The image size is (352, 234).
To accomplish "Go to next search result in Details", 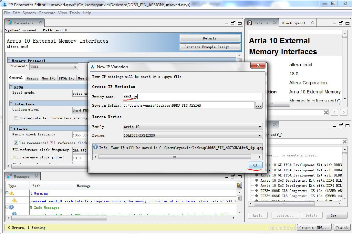I will click(x=344, y=112).
